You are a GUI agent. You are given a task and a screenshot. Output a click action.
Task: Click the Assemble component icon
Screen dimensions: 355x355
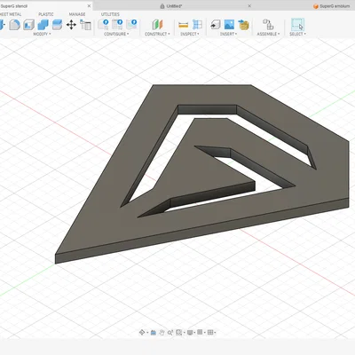tap(268, 25)
